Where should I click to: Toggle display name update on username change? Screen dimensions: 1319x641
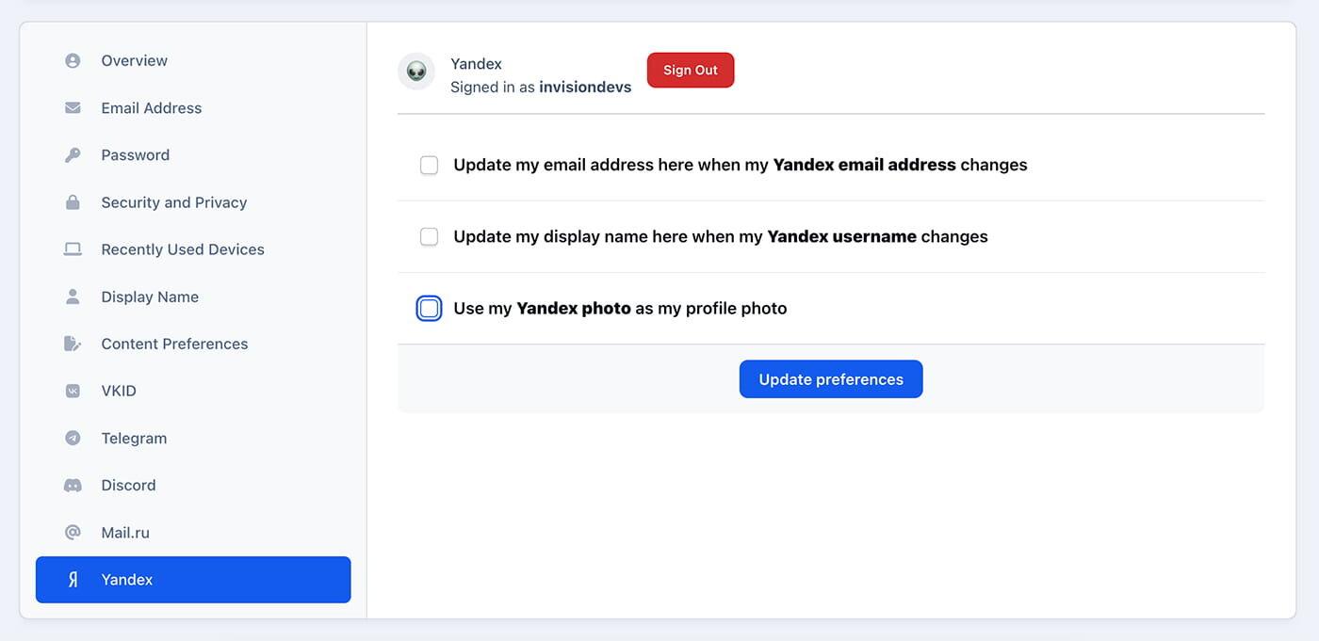click(x=429, y=237)
